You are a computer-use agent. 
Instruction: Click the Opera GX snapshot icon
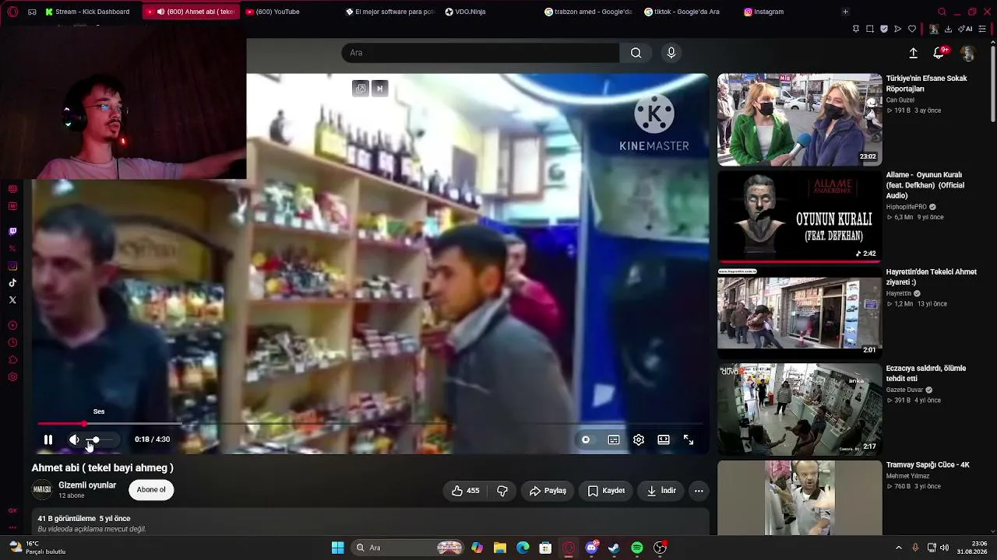pos(870,30)
